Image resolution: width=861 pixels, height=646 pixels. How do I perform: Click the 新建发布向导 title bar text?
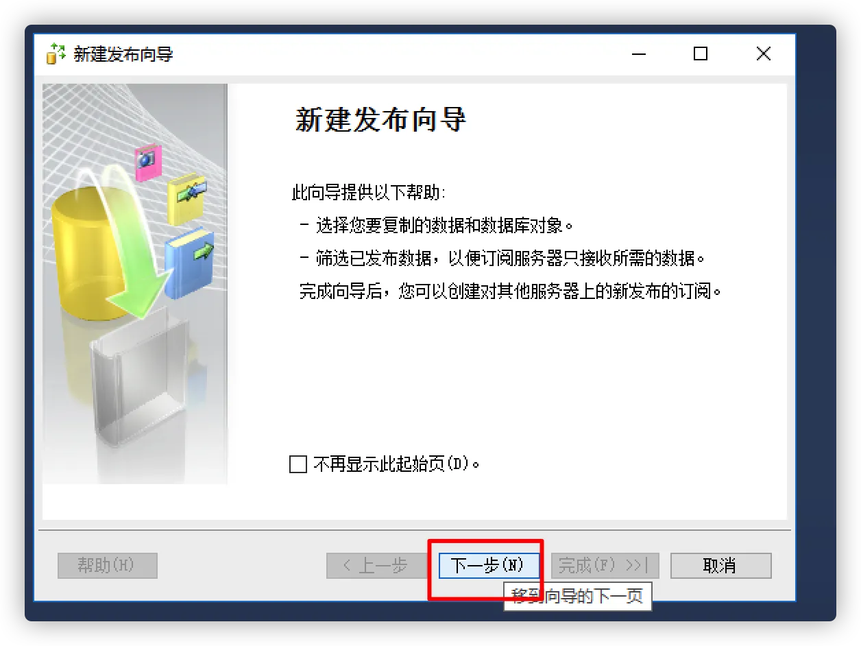pos(123,54)
